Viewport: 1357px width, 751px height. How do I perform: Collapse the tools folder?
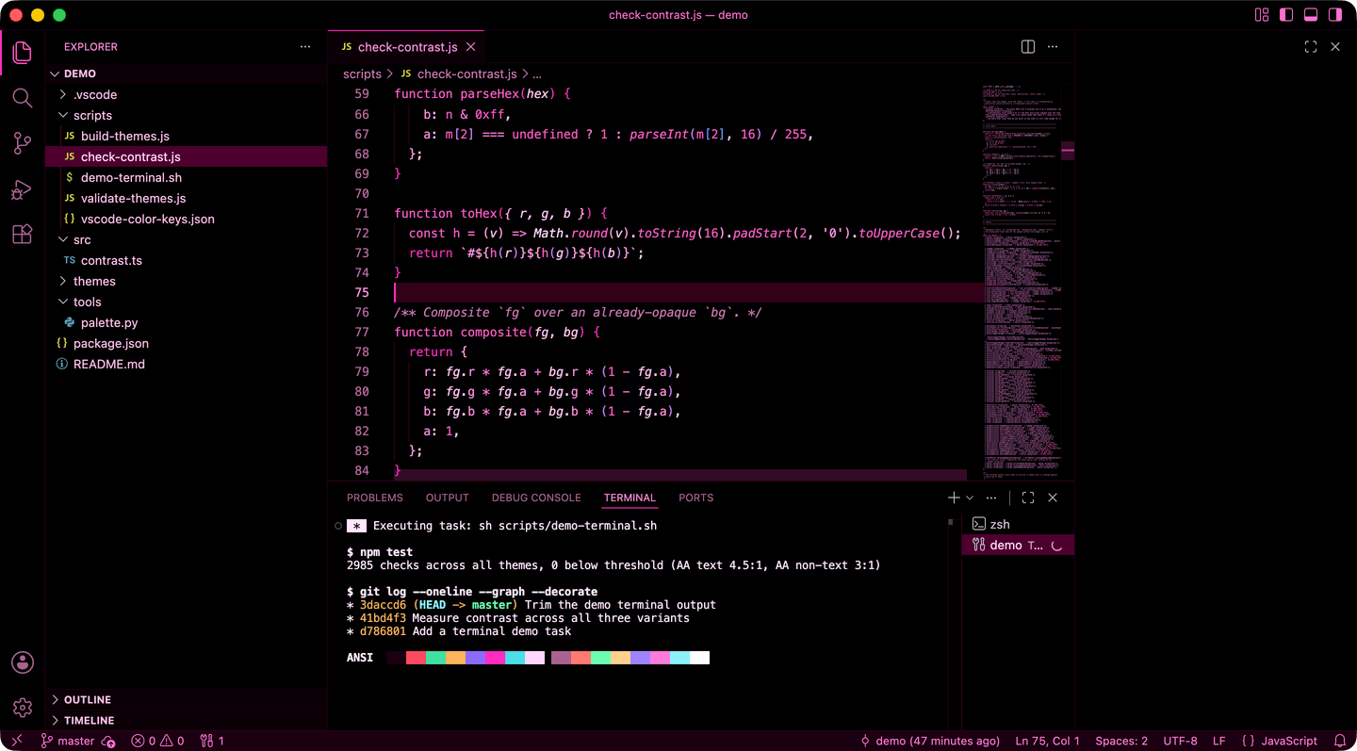pyautogui.click(x=187, y=302)
